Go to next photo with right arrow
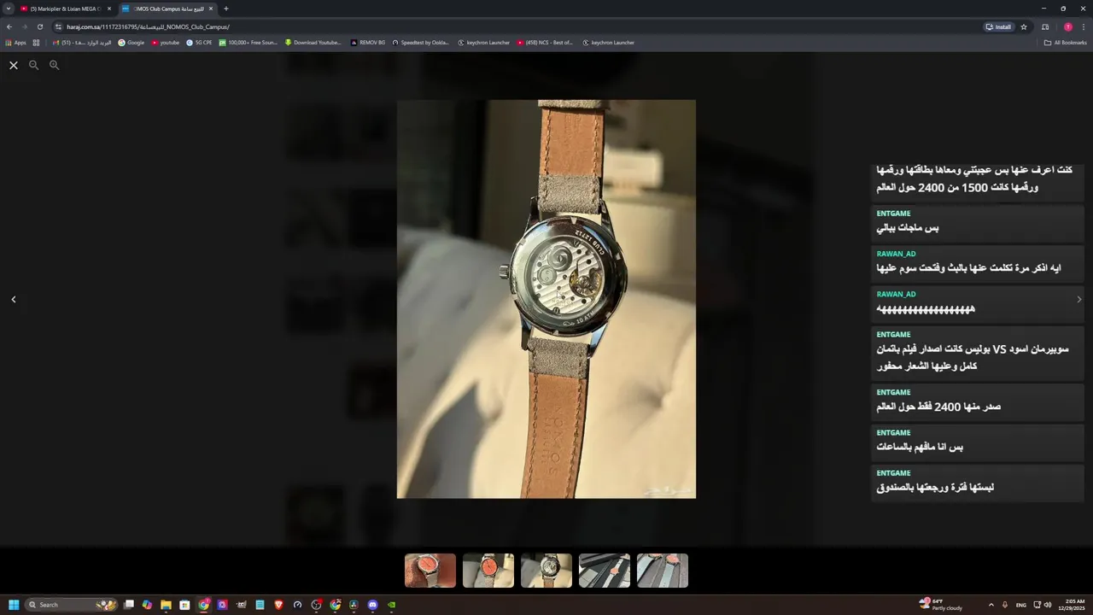1093x615 pixels. [x=1078, y=299]
